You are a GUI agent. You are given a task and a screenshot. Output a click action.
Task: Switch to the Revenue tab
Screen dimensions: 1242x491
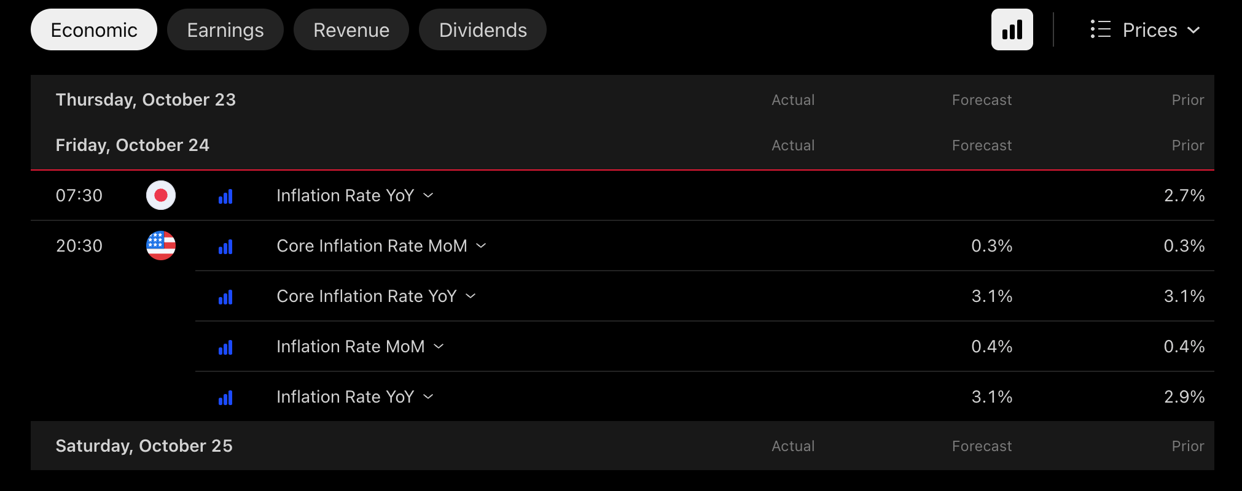point(351,29)
